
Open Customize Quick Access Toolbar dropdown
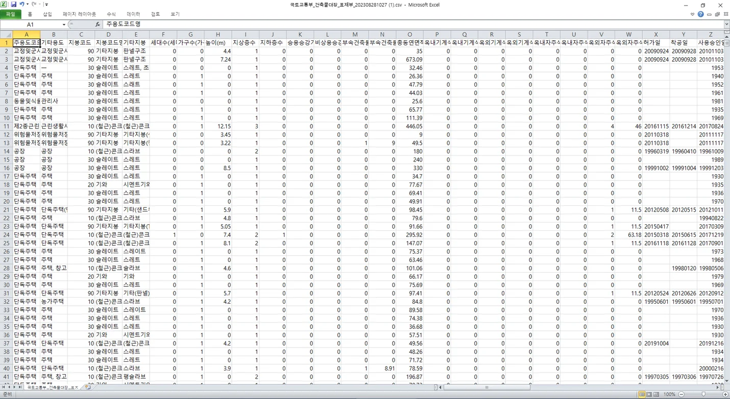[46, 5]
